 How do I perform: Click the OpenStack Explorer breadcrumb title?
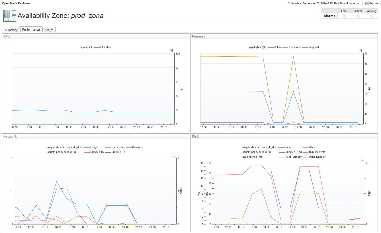coord(16,3)
